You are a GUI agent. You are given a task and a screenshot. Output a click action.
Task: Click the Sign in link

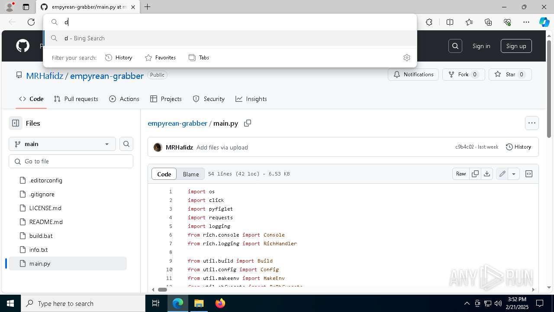[x=481, y=46]
